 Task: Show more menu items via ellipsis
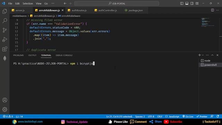(53, 3)
